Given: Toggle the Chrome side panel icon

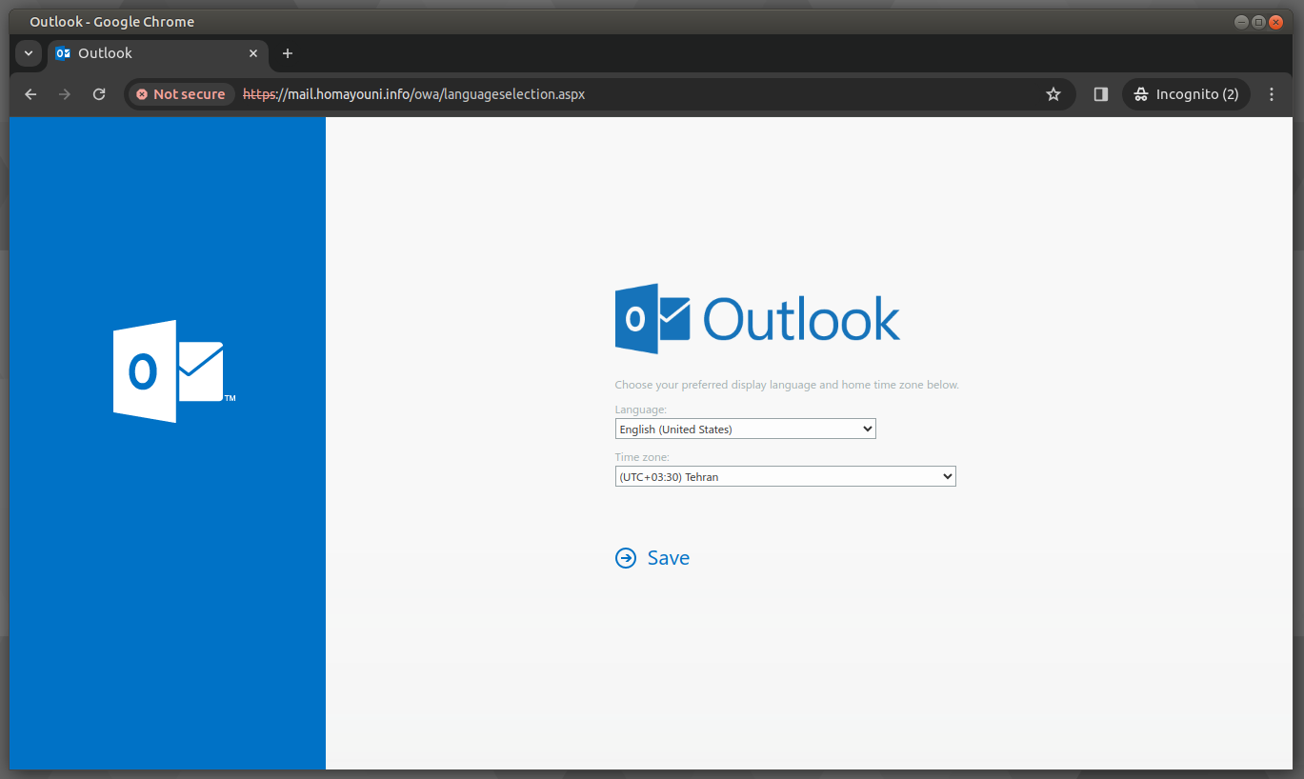Looking at the screenshot, I should (x=1101, y=94).
